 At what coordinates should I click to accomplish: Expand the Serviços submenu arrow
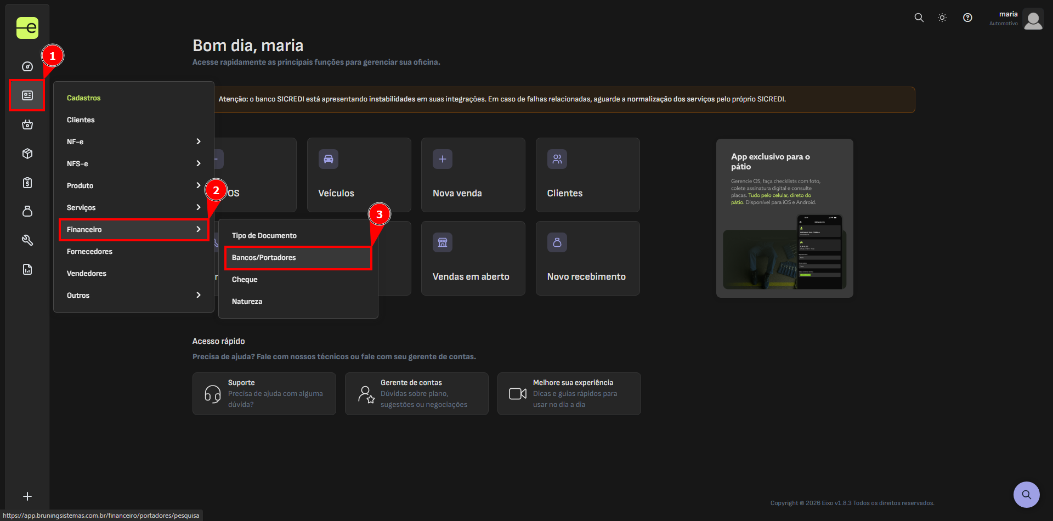point(199,207)
